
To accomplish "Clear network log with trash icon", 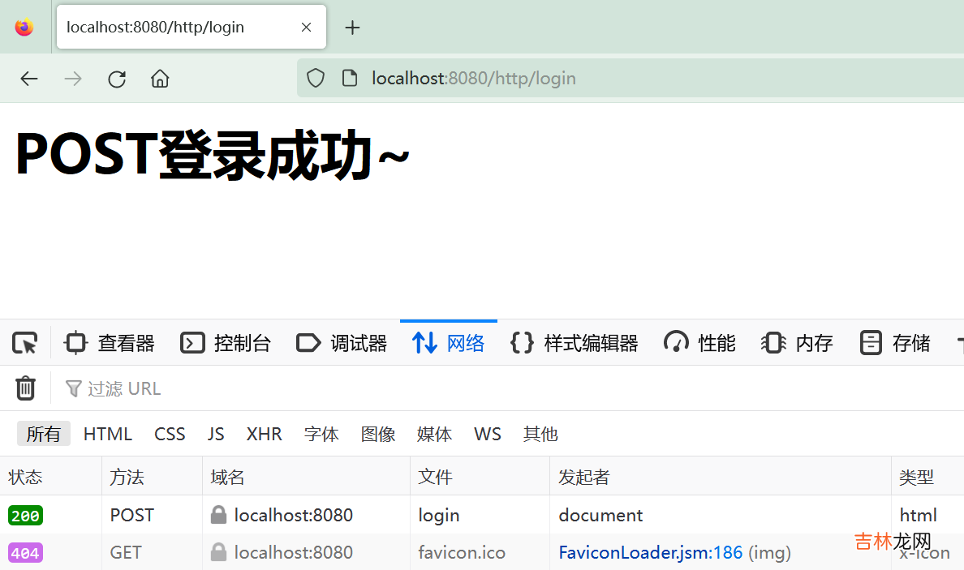I will click(x=26, y=388).
